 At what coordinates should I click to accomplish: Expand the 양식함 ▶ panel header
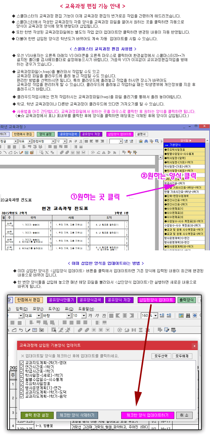click(x=184, y=141)
